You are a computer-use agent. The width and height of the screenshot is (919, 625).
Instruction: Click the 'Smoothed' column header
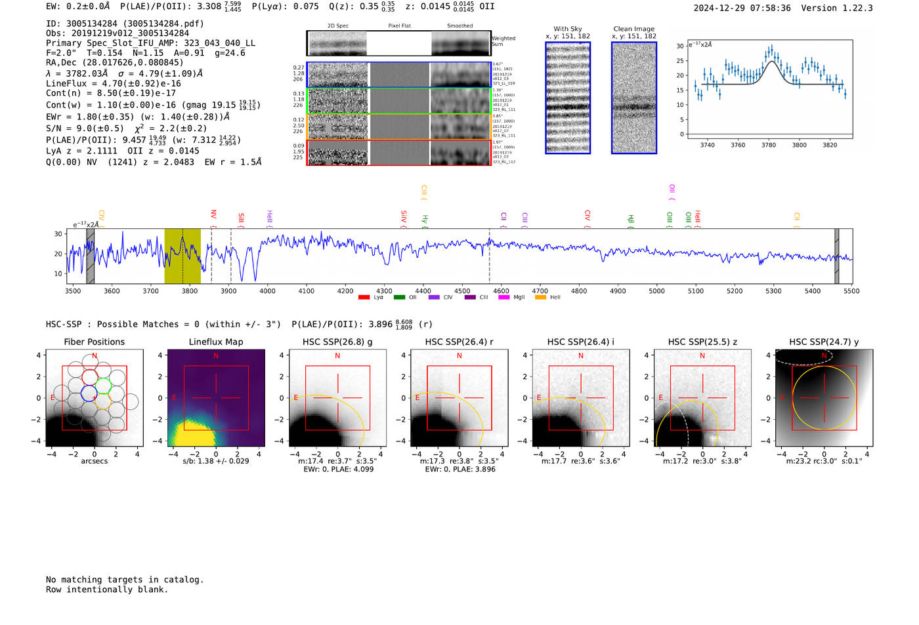coord(460,26)
